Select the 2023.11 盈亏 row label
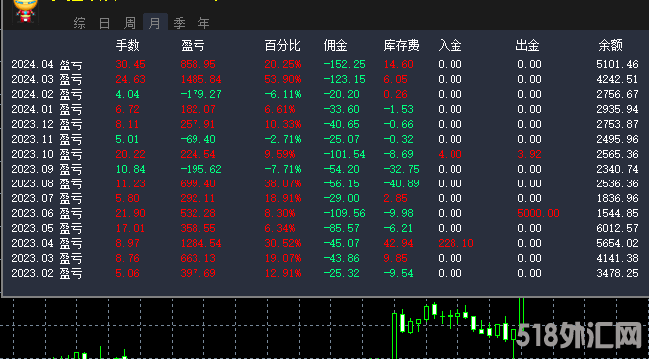 click(47, 140)
